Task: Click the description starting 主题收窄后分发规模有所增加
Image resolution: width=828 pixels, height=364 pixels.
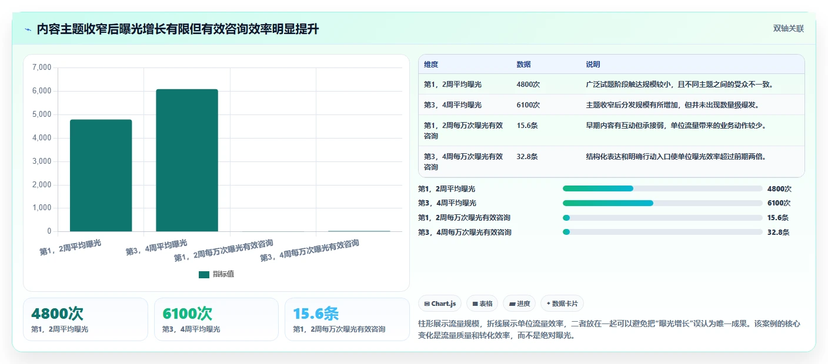Action: (672, 105)
